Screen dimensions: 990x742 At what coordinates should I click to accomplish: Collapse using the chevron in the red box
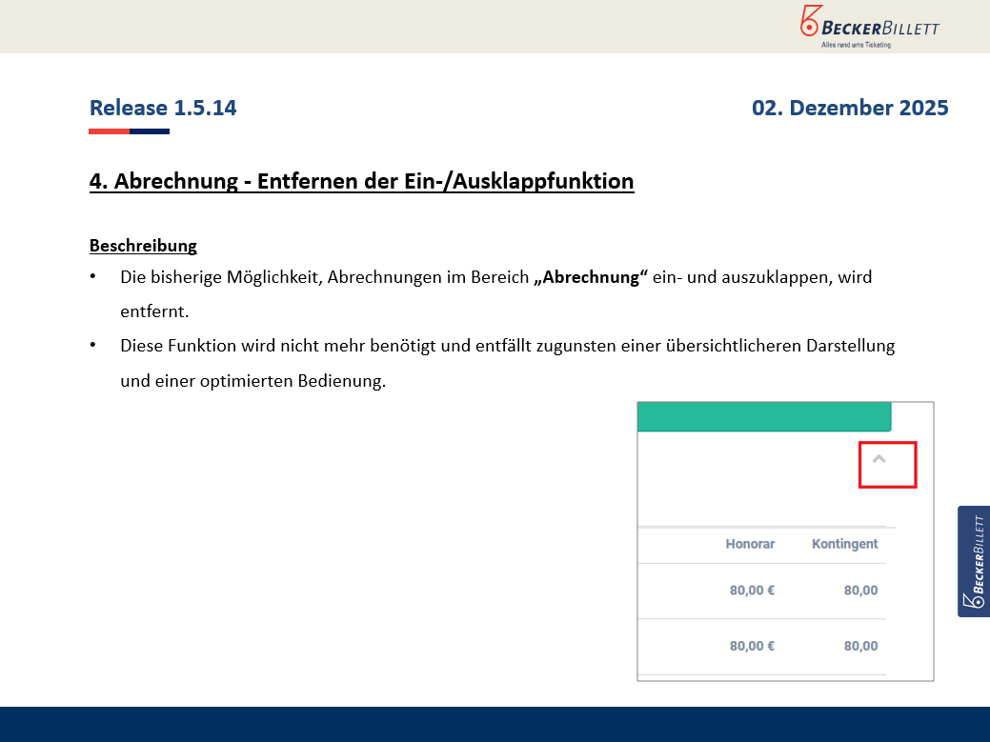(879, 460)
